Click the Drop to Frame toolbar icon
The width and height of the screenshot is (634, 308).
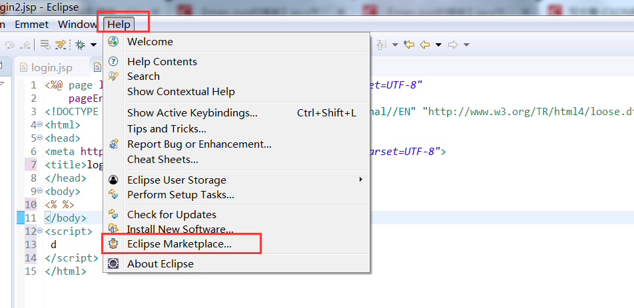point(45,45)
